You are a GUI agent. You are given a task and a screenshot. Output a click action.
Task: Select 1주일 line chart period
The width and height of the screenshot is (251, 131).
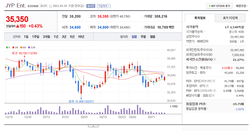36,37
